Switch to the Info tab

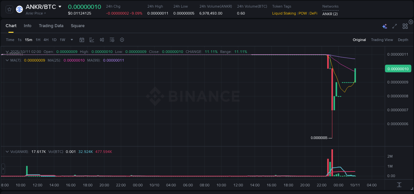click(27, 26)
